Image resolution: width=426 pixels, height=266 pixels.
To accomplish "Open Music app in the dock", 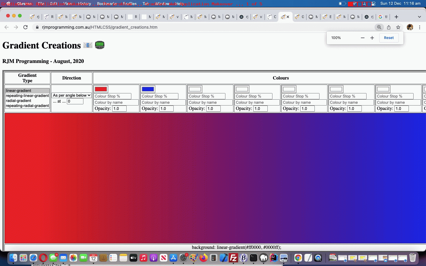I will tap(143, 258).
